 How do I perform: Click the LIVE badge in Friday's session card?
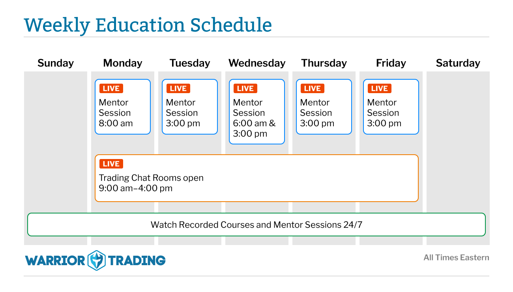[380, 88]
